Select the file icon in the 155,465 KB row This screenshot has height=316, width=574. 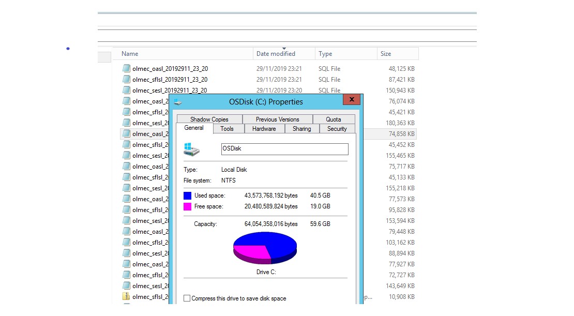[x=126, y=155]
